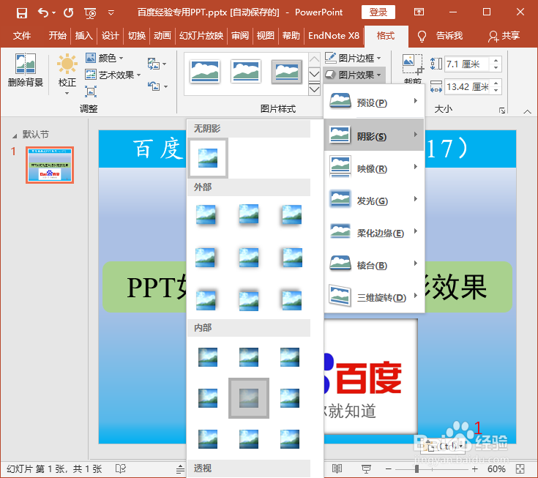Toggle notes pane icon in status bar
The width and height of the screenshot is (538, 478).
click(x=181, y=469)
